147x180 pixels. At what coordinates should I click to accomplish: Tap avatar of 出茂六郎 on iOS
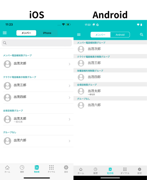(x=7, y=141)
